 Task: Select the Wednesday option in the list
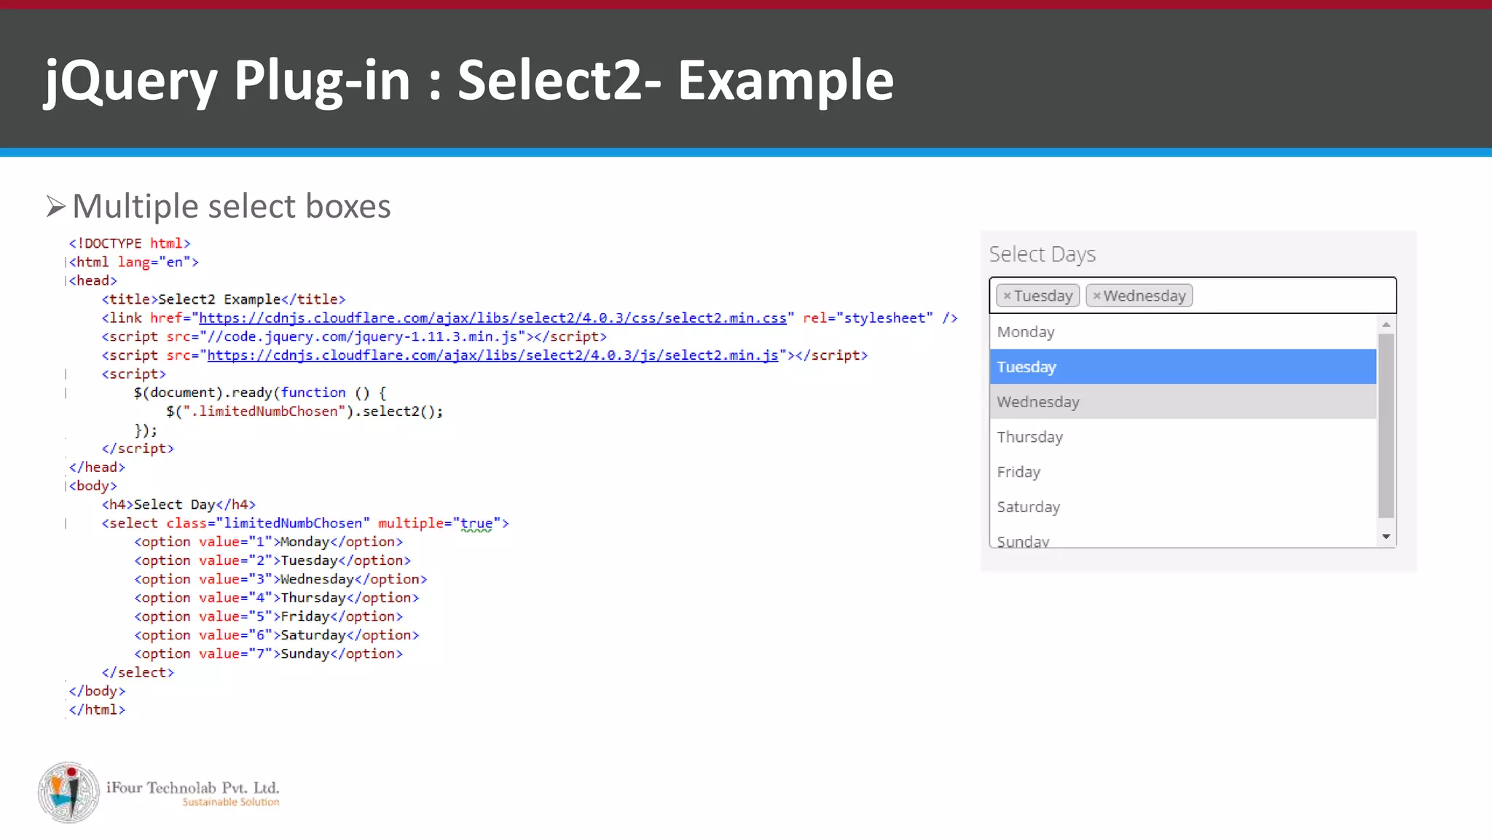(1183, 401)
